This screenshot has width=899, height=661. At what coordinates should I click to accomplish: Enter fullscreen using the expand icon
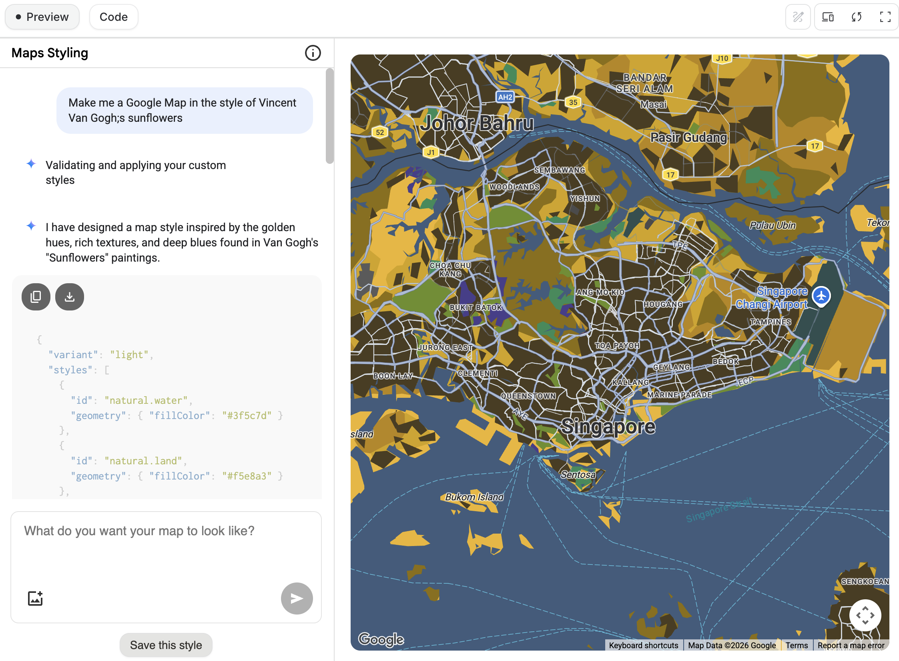(x=885, y=17)
